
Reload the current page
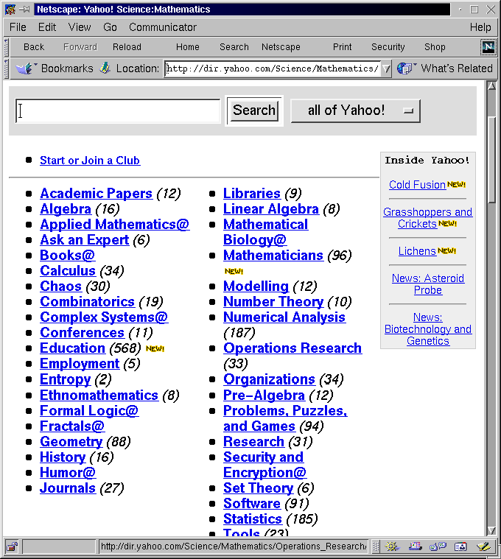127,47
